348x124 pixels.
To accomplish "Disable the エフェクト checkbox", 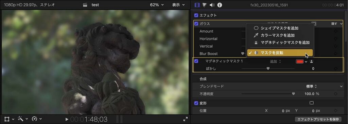I will click(196, 16).
